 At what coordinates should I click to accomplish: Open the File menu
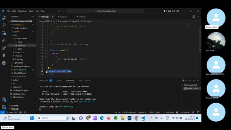8,11
